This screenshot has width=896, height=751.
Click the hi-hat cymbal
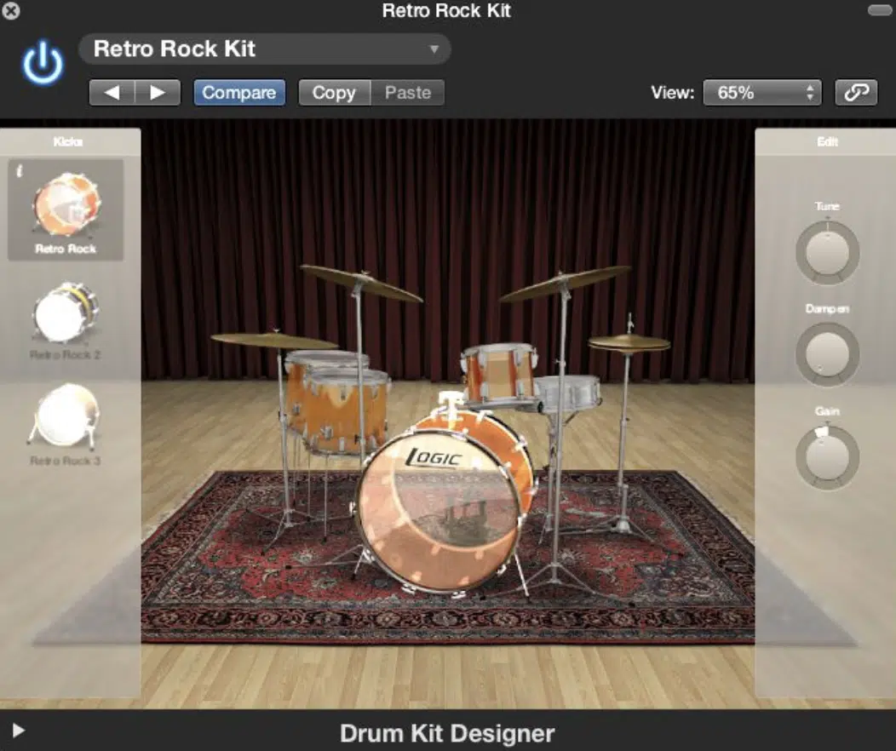(x=629, y=342)
